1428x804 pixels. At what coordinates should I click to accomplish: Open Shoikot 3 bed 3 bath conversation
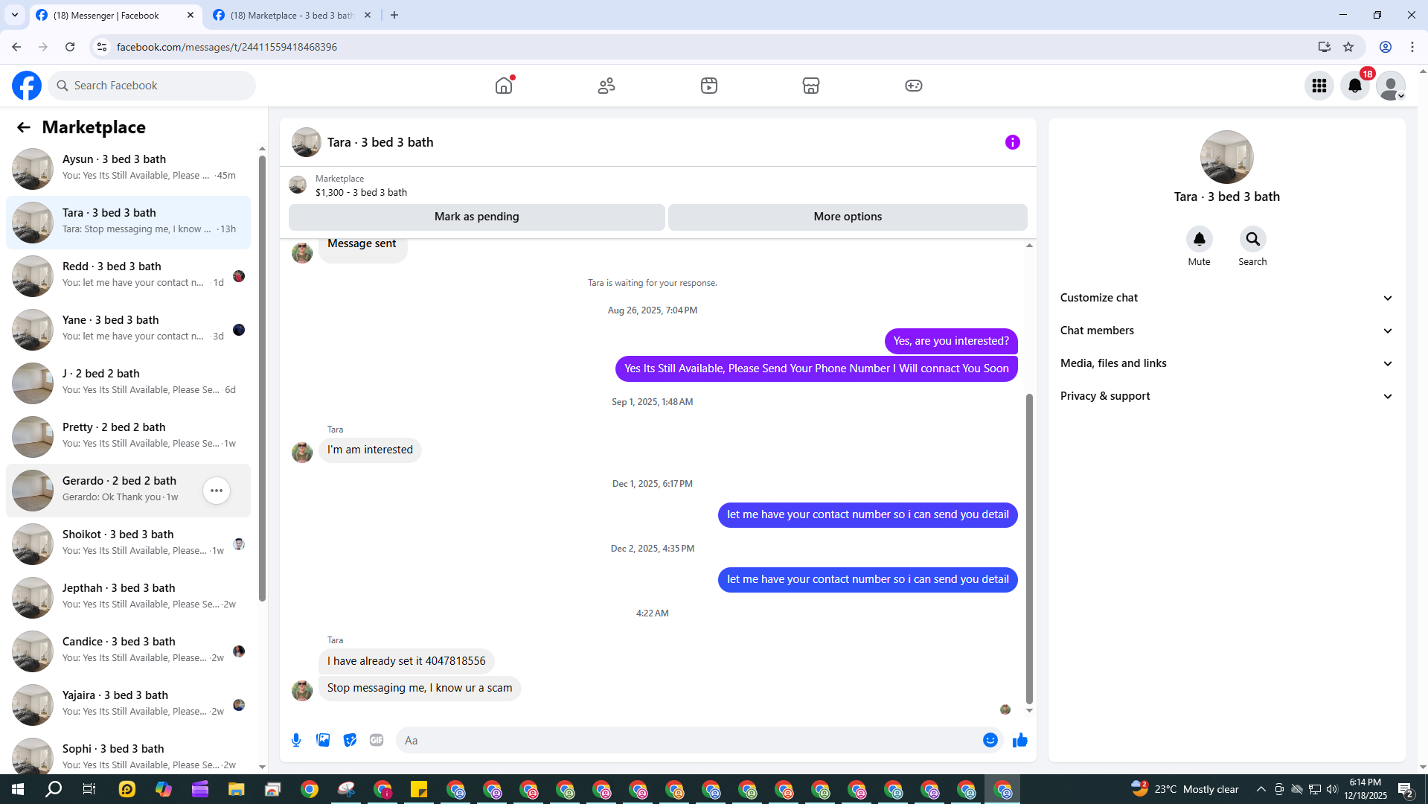(x=128, y=543)
